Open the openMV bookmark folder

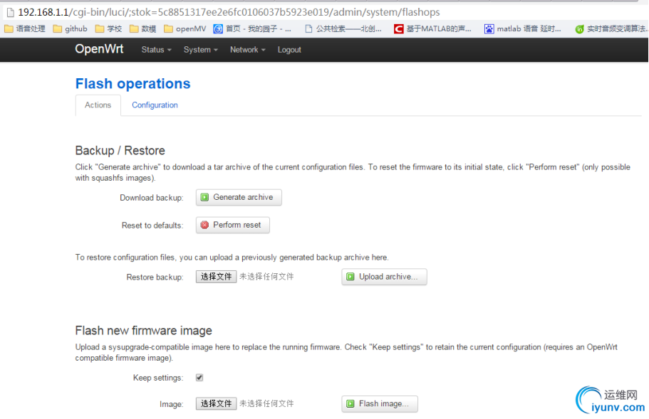[x=185, y=28]
